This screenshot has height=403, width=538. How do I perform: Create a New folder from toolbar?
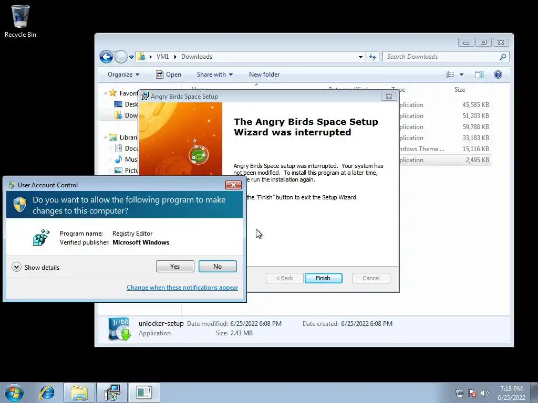(x=264, y=75)
